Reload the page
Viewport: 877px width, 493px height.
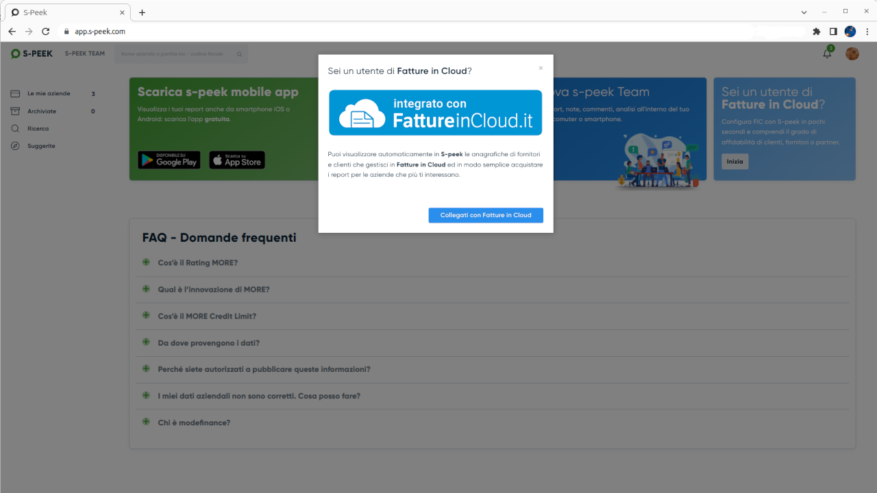(46, 31)
